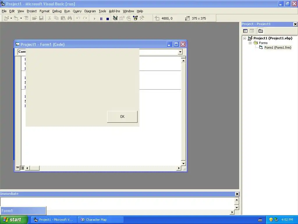Open the Project menu

(x=31, y=11)
